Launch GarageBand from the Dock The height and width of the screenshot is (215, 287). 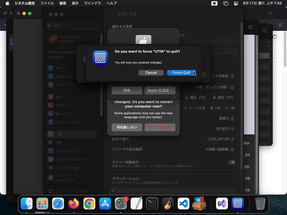pos(168,204)
